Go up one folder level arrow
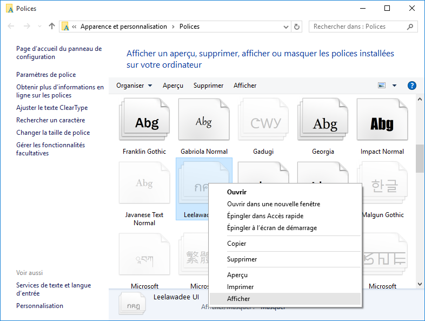This screenshot has width=425, height=321. coord(52,26)
